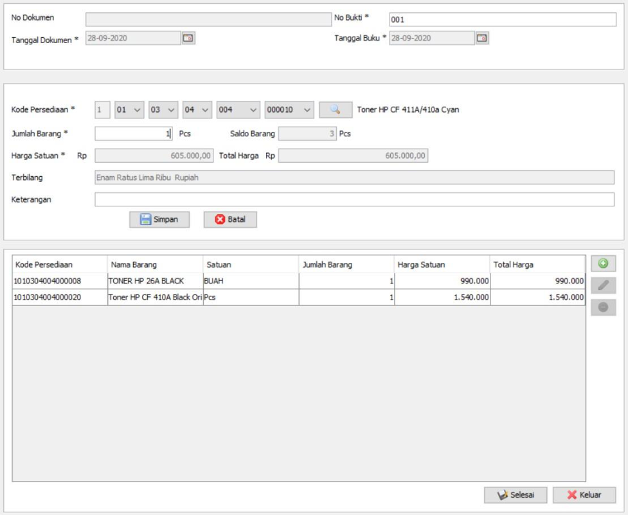Click the No Bukti input field
The image size is (628, 515).
click(x=503, y=19)
